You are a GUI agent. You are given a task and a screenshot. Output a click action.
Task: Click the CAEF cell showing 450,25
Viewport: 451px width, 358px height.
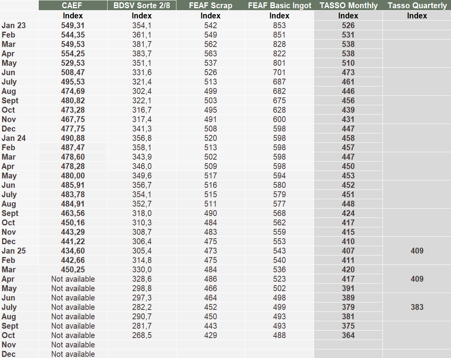(73, 270)
